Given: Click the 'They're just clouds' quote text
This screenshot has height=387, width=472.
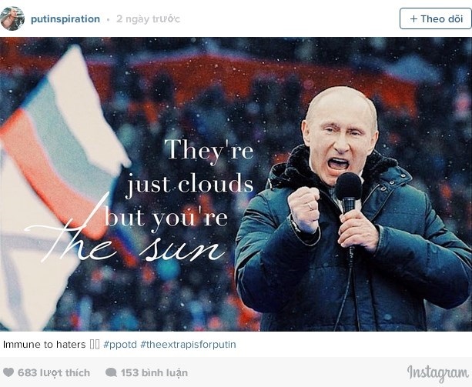Looking at the screenshot, I should tap(190, 166).
